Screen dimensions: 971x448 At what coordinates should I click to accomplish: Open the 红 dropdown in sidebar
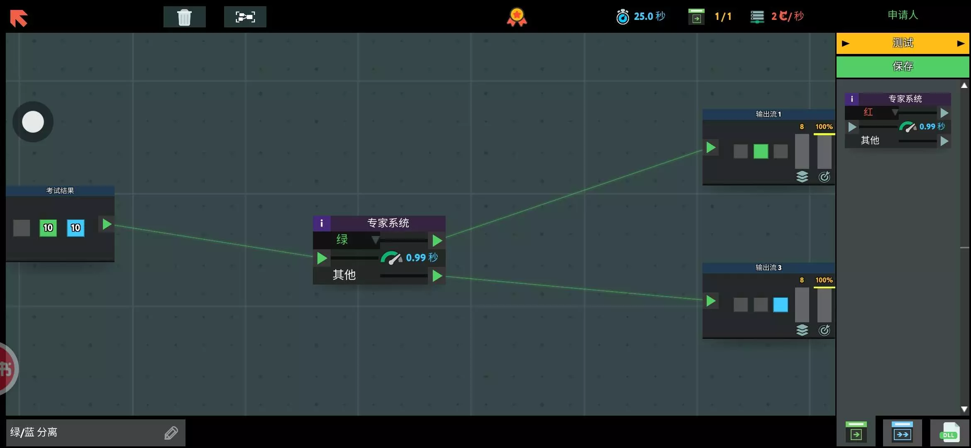click(895, 112)
